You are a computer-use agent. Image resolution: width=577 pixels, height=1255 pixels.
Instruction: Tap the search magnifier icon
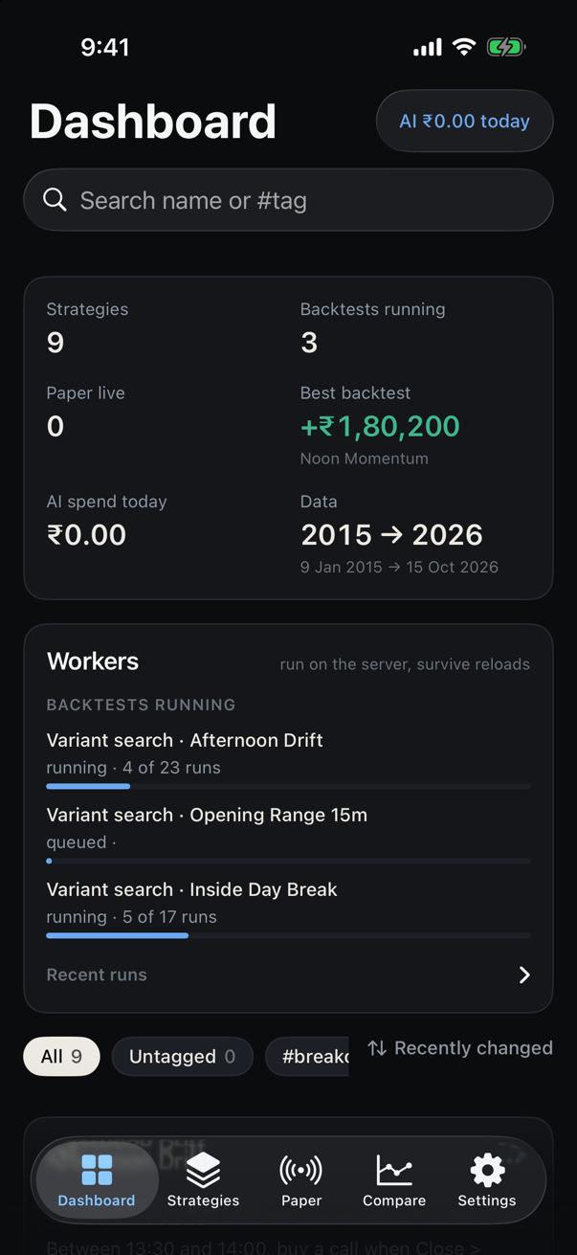point(55,199)
